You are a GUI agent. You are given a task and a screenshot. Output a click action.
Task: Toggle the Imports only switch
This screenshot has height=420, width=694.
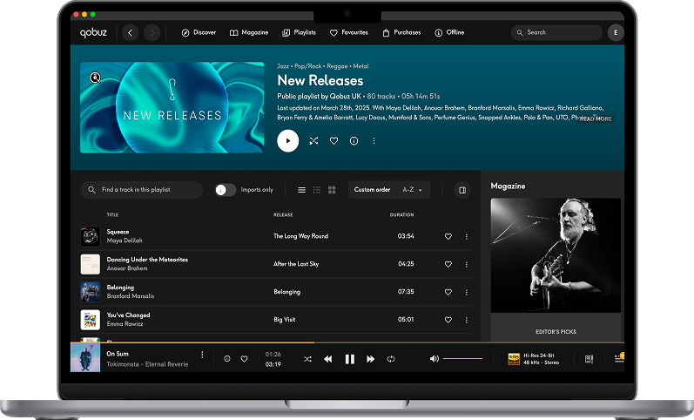(x=226, y=190)
